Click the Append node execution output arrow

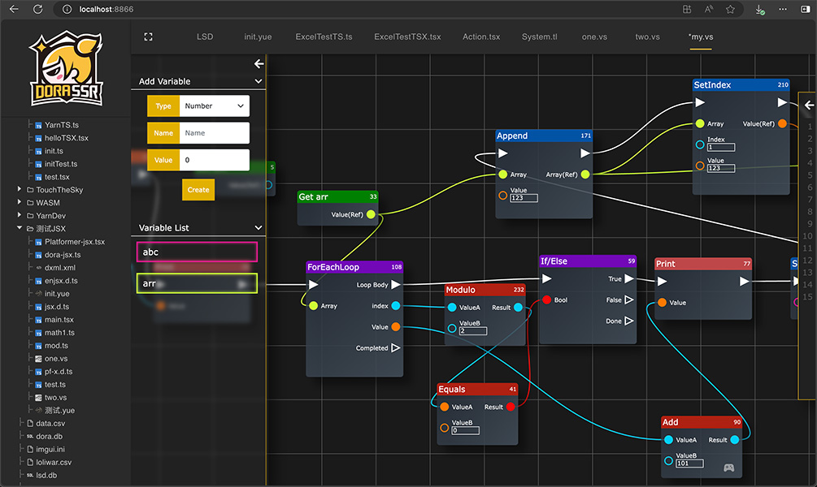[x=585, y=153]
